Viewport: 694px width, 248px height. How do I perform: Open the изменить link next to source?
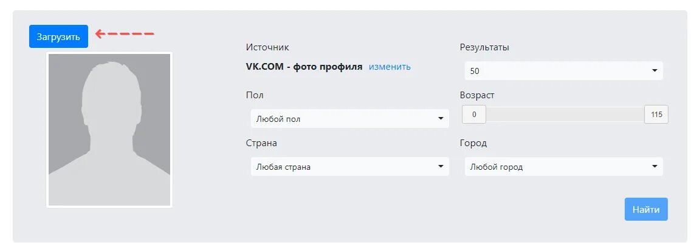click(x=390, y=67)
